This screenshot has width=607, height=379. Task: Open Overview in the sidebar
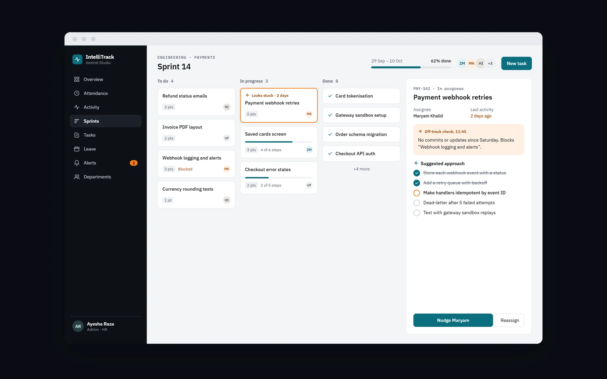click(105, 79)
